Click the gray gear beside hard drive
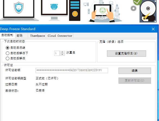The image size is (159, 121). [133, 8]
